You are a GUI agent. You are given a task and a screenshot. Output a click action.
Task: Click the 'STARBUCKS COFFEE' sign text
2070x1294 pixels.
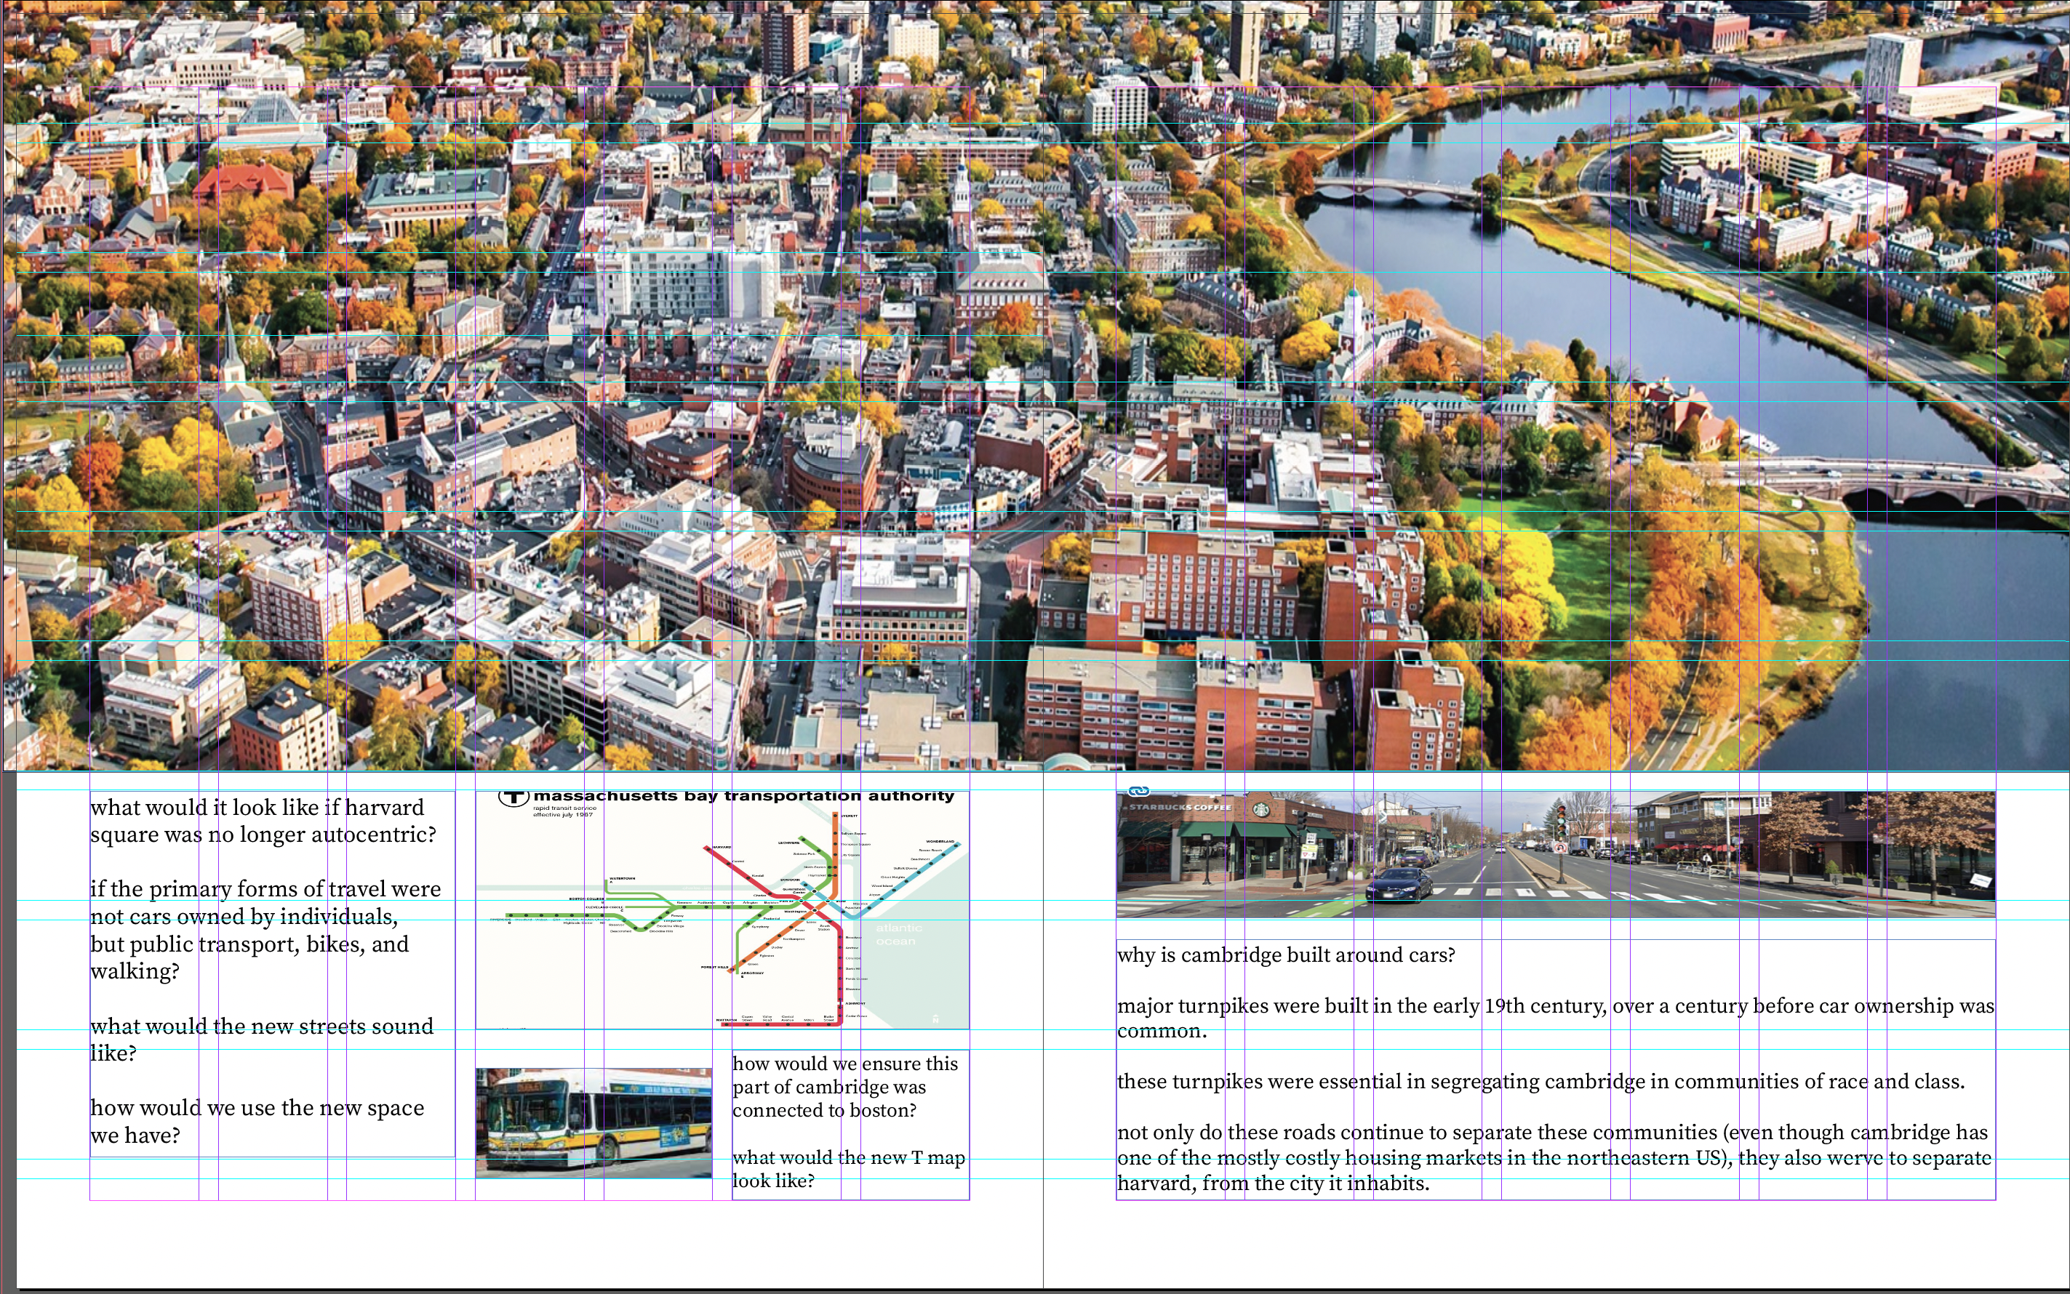(x=1180, y=807)
